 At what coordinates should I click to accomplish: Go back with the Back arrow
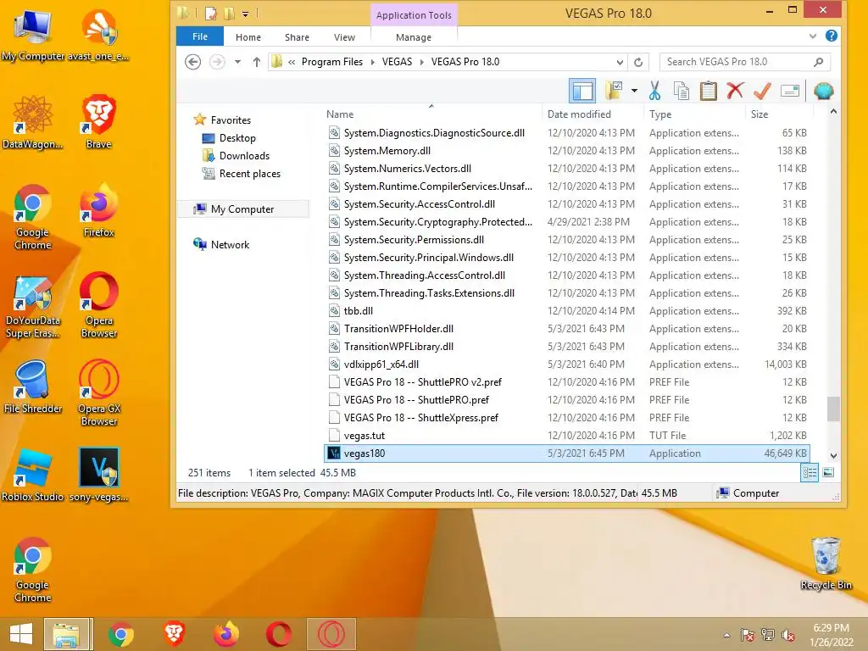point(192,62)
